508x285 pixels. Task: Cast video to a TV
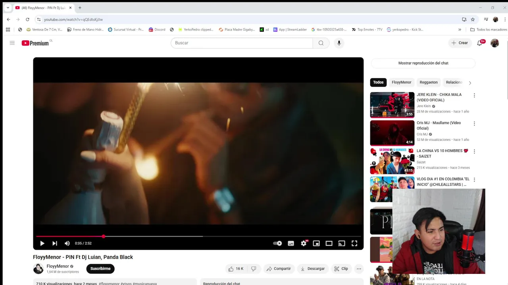342,243
